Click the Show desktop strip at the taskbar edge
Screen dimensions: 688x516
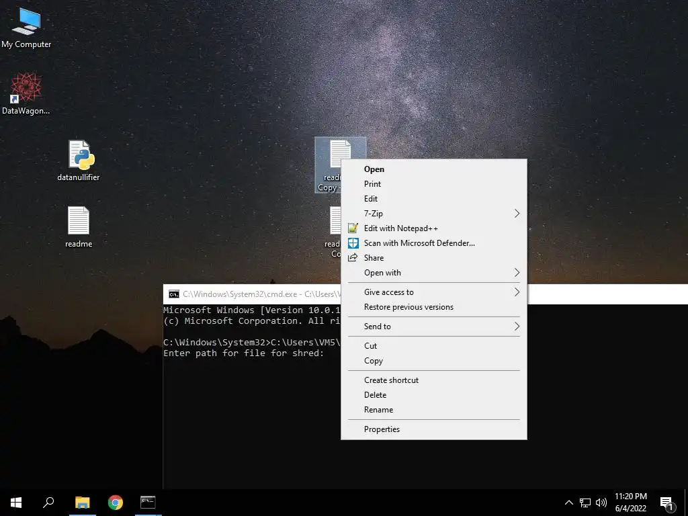[x=686, y=503]
